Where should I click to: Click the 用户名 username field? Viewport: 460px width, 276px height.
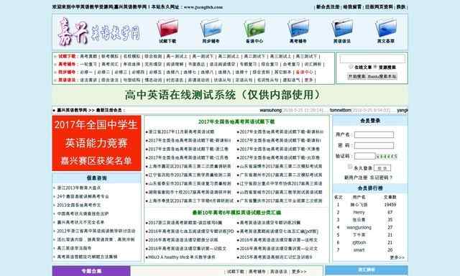click(x=374, y=134)
